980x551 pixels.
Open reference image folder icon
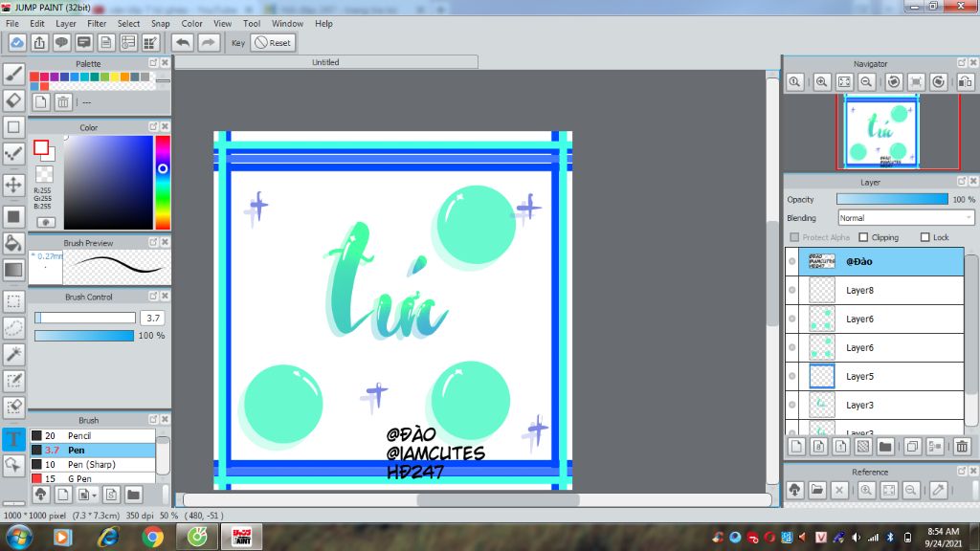click(817, 491)
